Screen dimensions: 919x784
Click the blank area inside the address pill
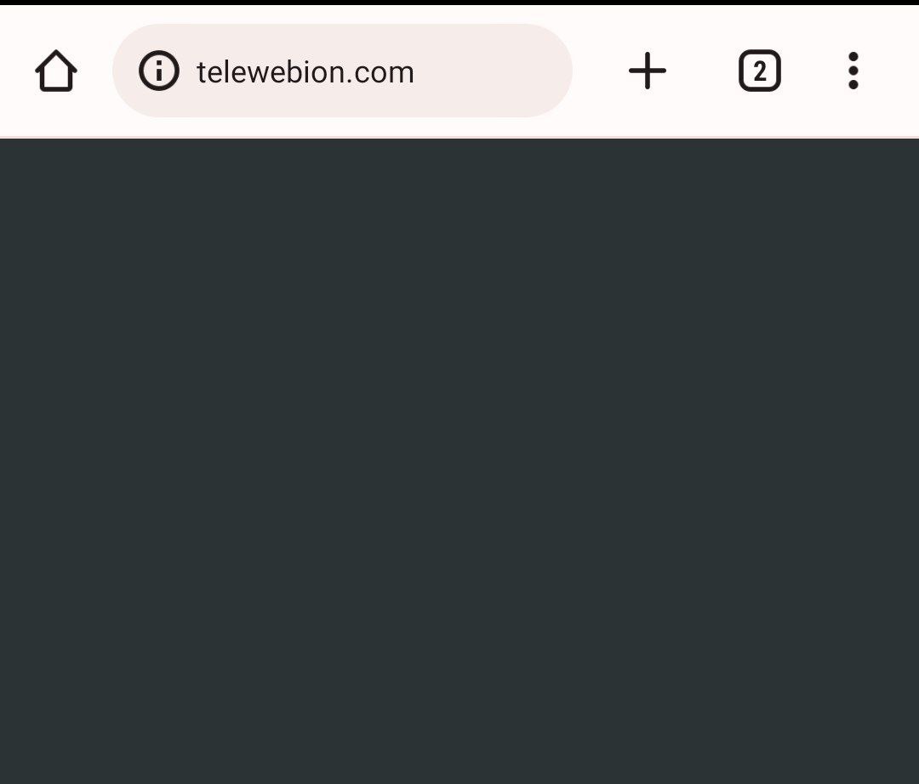pyautogui.click(x=493, y=71)
